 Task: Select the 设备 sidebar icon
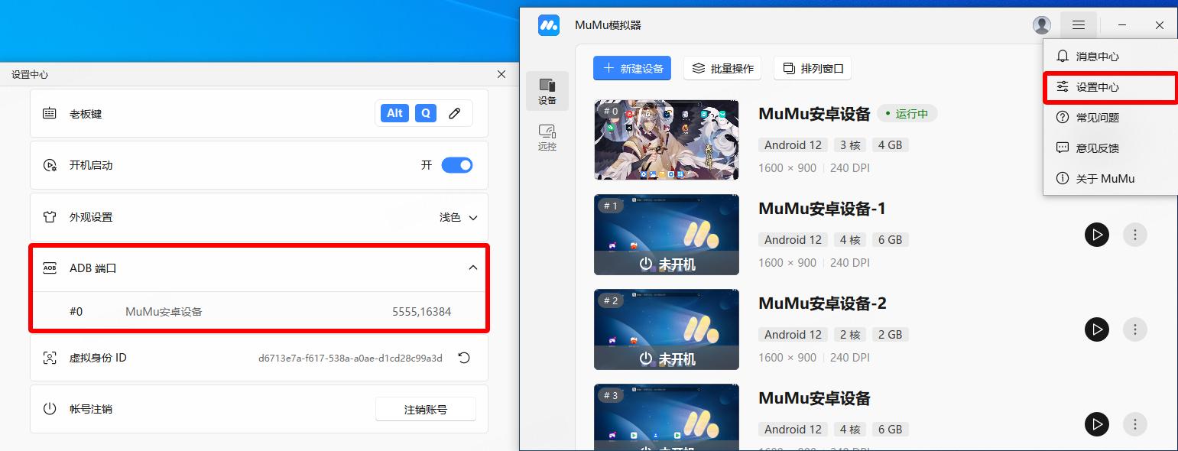547,91
